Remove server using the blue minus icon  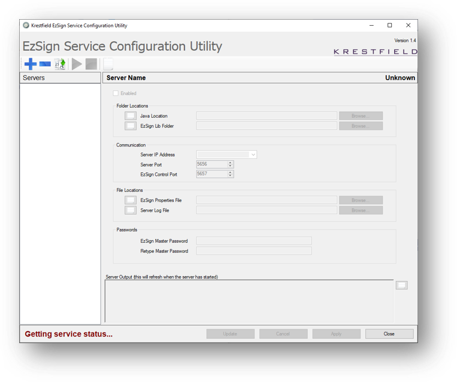45,64
